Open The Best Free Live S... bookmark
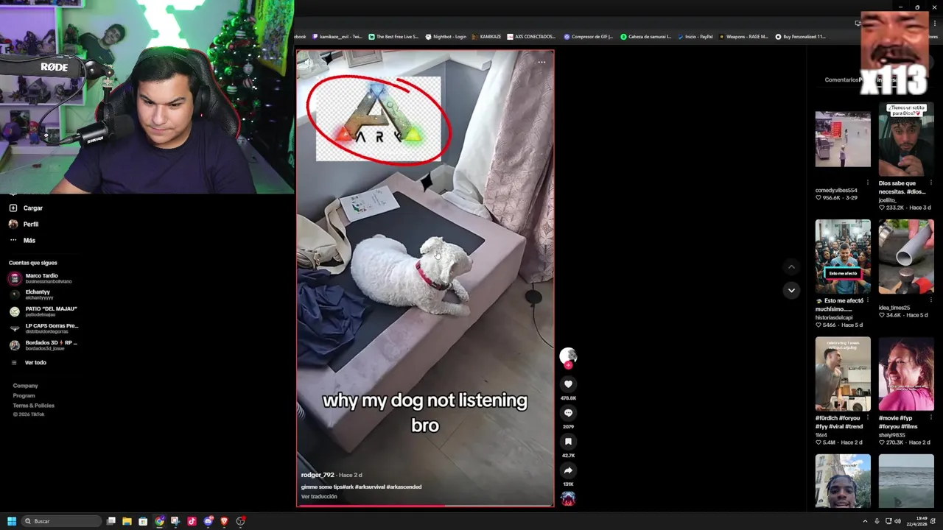Viewport: 943px width, 530px height. 393,36
